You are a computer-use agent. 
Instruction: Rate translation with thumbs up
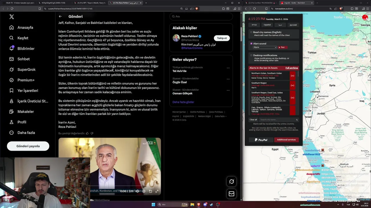click(x=87, y=133)
